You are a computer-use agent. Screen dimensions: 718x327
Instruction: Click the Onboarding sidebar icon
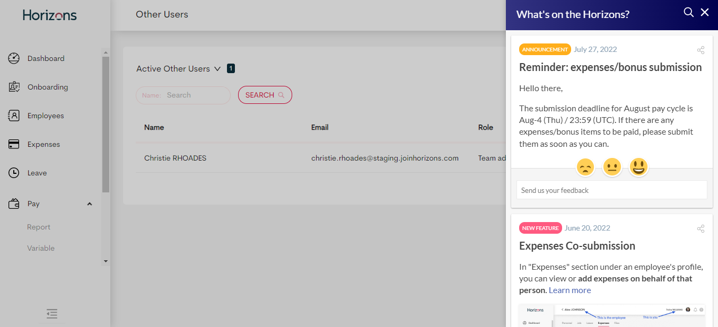14,87
